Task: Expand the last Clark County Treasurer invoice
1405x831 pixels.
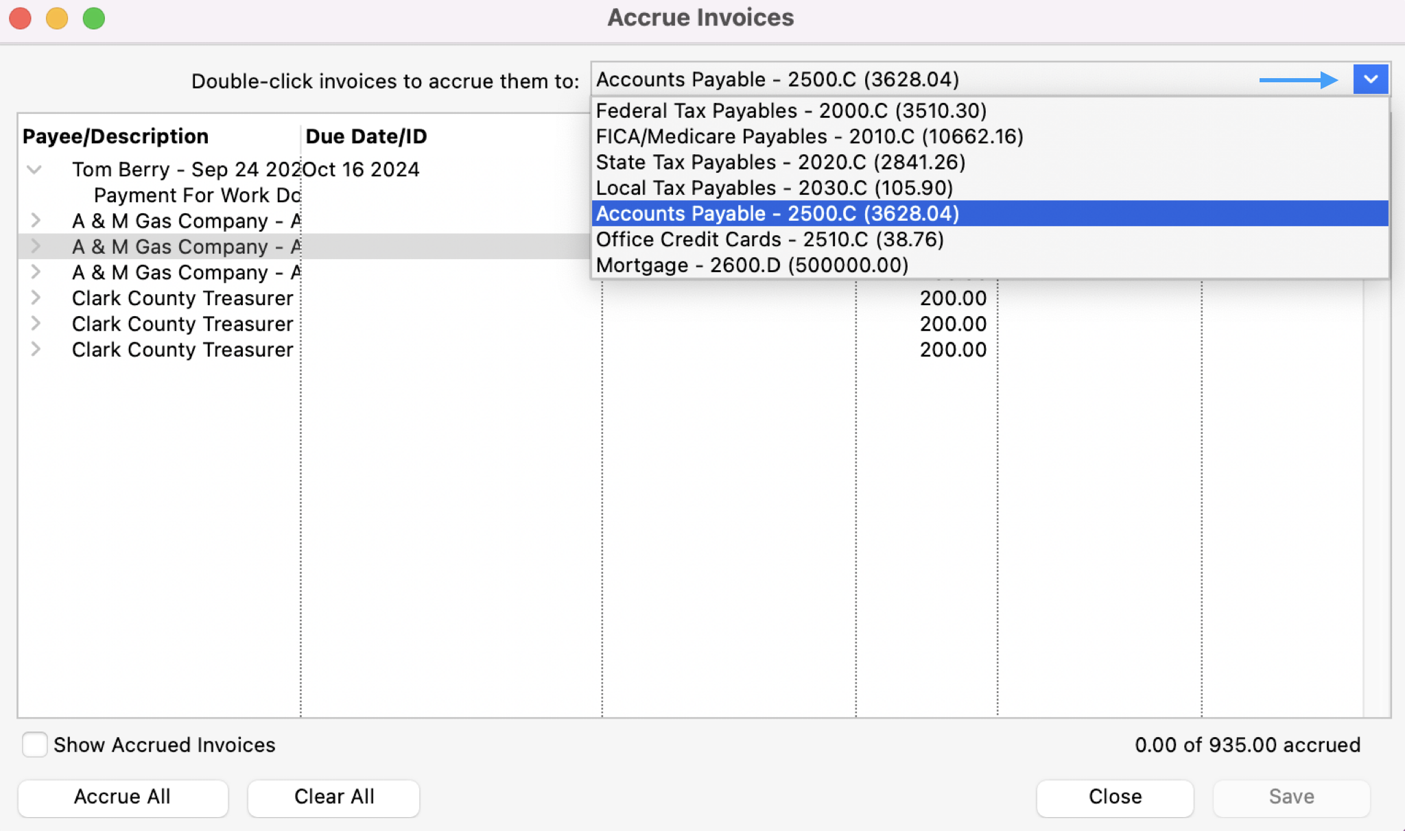Action: point(36,350)
